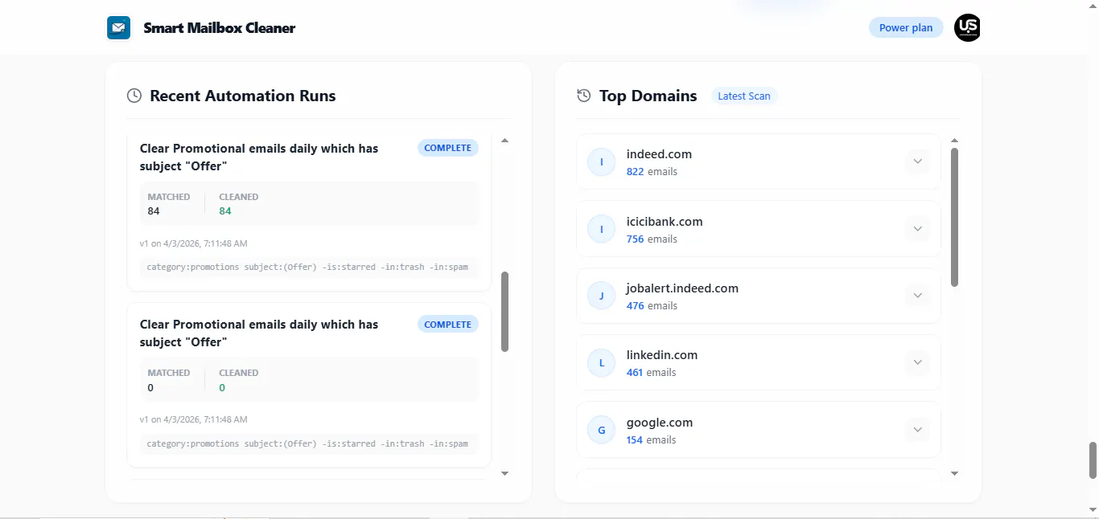Click the Recent Automation Runs heading
Viewport: 1099px width, 519px height.
point(243,96)
